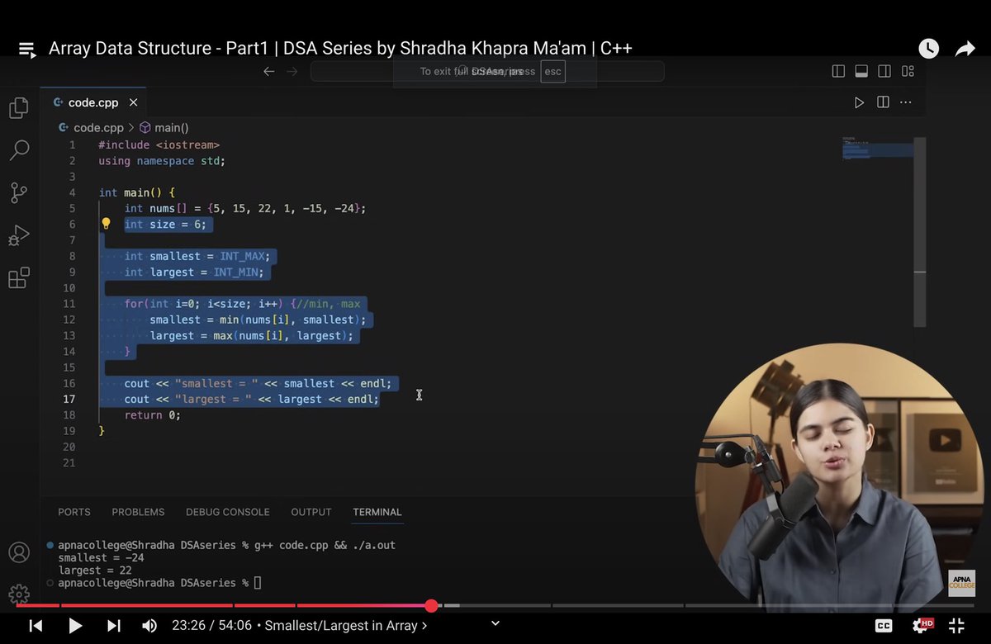Click the timestamp 23:26 / 54:06
Screen dimensions: 991x644
coord(211,626)
